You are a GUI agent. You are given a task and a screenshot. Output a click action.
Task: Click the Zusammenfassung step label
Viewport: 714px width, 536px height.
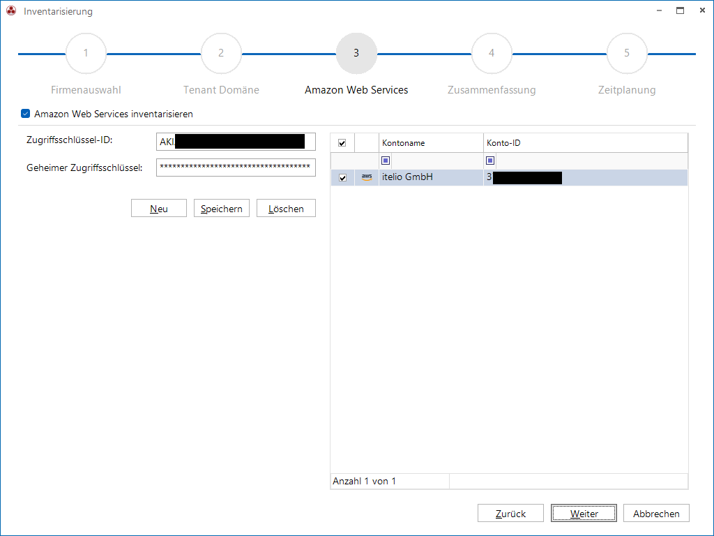point(492,90)
